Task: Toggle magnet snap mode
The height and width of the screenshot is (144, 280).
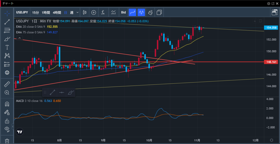Action: (7, 104)
